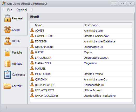Click the user icon beside GUEST
The width and height of the screenshot is (136, 112).
(x=32, y=52)
